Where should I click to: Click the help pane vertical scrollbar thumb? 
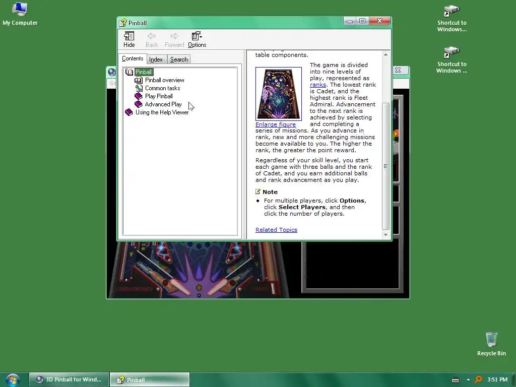[385, 166]
